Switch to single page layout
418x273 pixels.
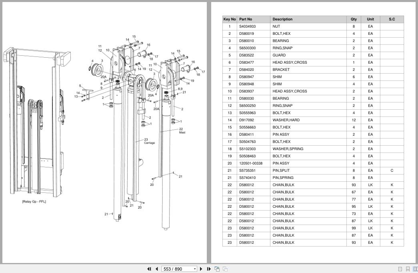pyautogui.click(x=400, y=269)
